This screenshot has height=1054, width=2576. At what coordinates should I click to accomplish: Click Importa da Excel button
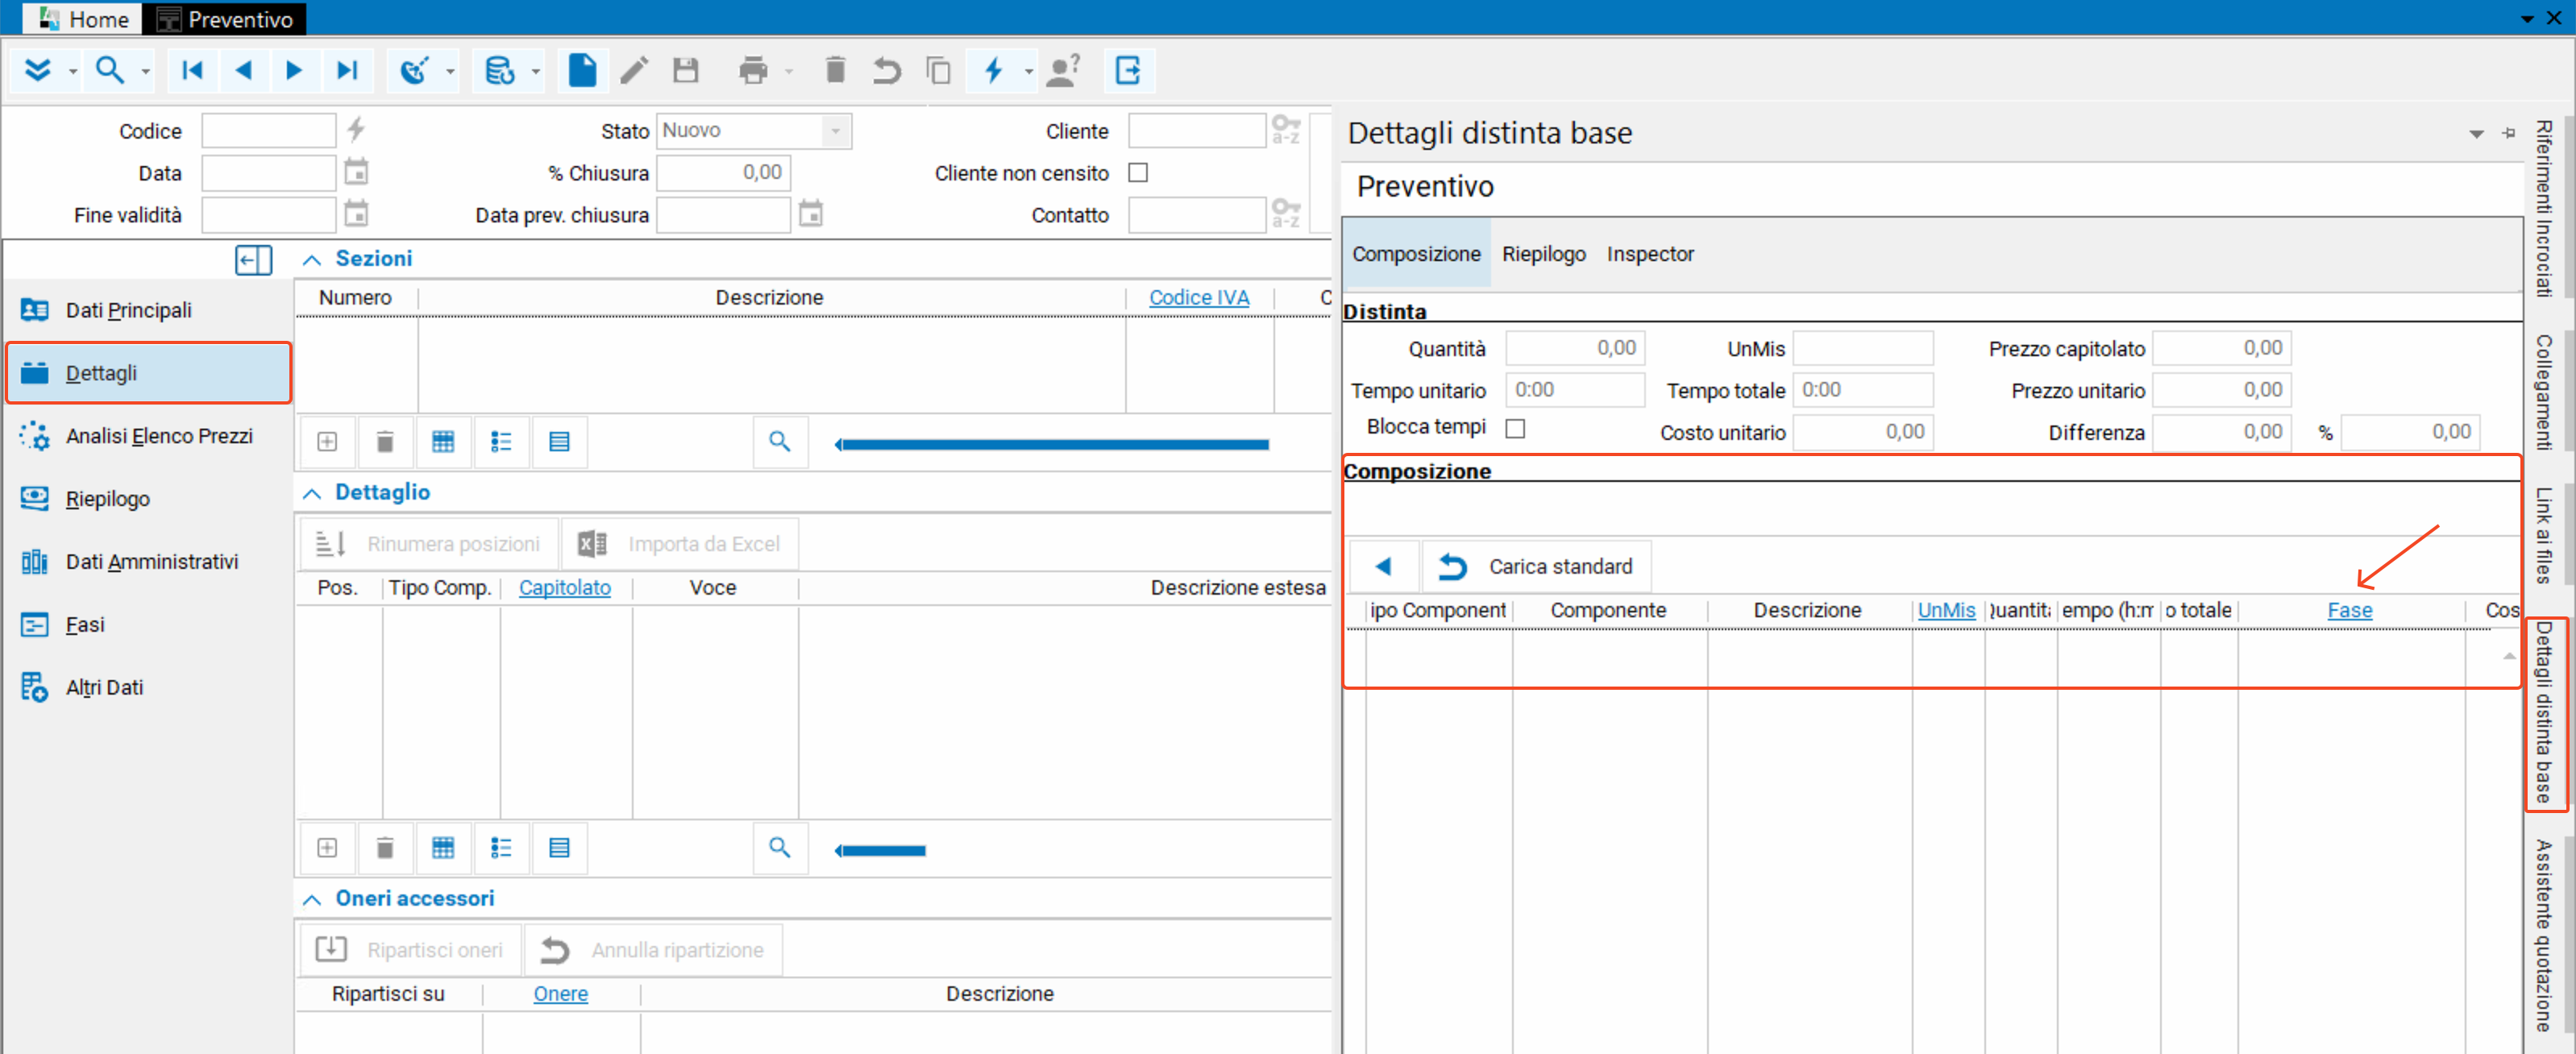pos(680,544)
